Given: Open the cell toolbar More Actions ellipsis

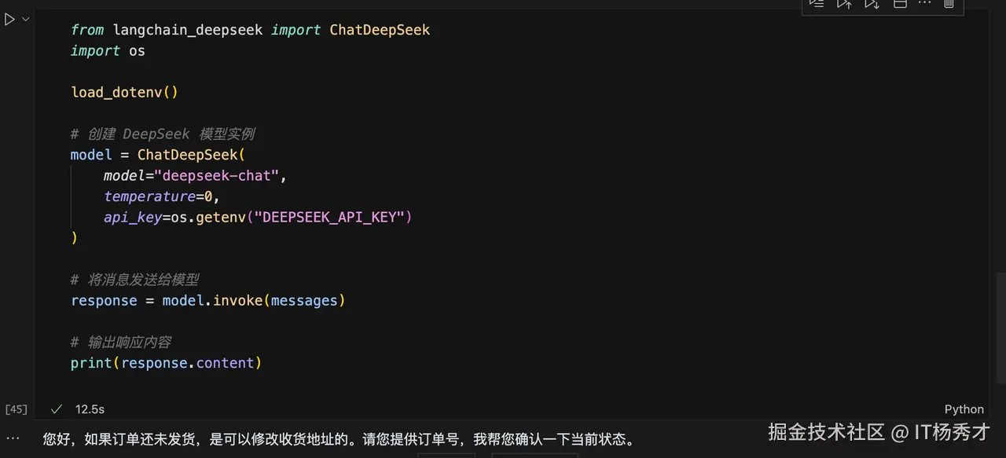Looking at the screenshot, I should [924, 4].
